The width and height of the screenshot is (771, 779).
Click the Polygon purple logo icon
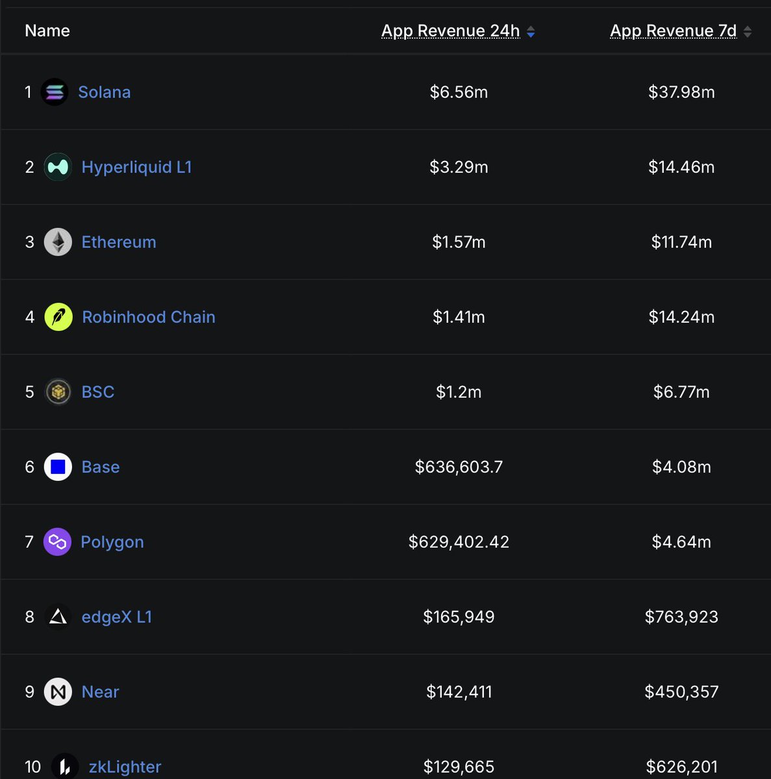[x=57, y=542]
